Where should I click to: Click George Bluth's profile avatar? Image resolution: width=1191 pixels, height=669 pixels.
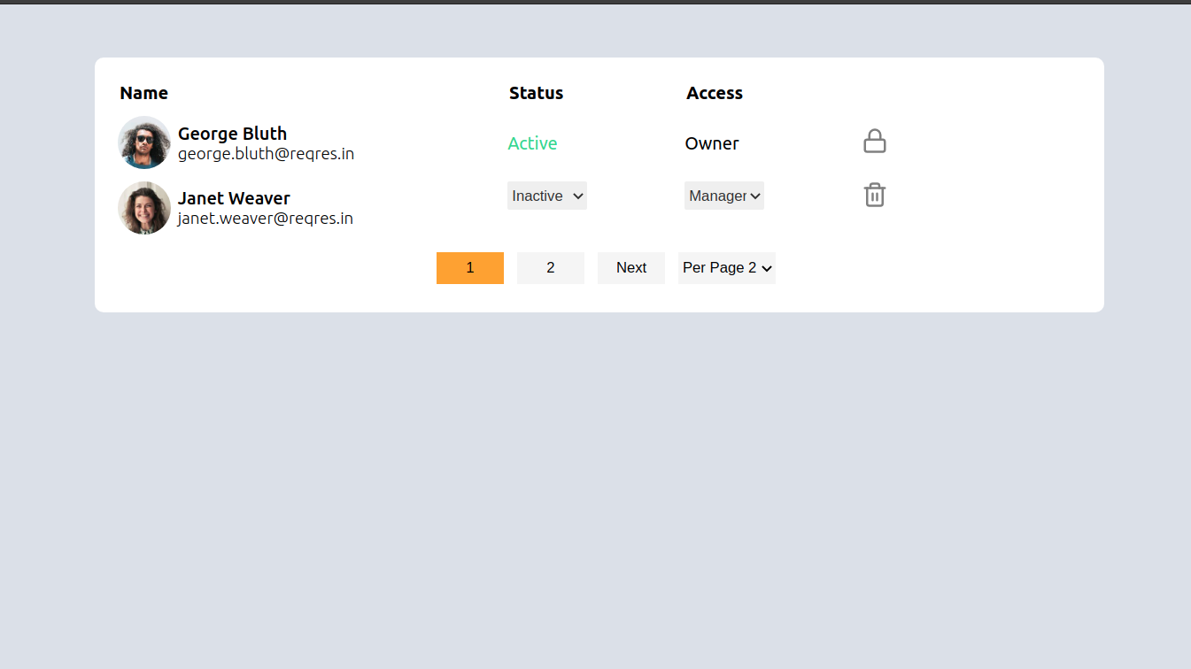coord(144,142)
